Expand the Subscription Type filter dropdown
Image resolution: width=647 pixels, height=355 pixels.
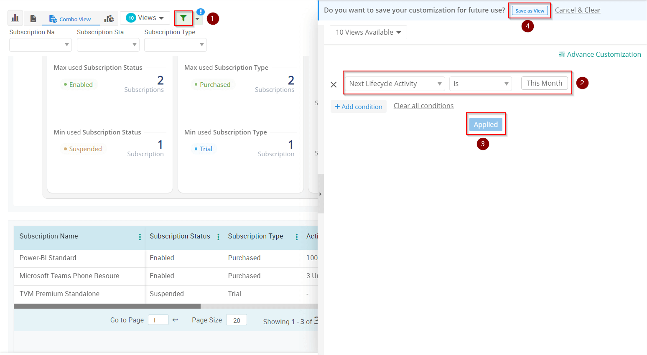[x=175, y=45]
